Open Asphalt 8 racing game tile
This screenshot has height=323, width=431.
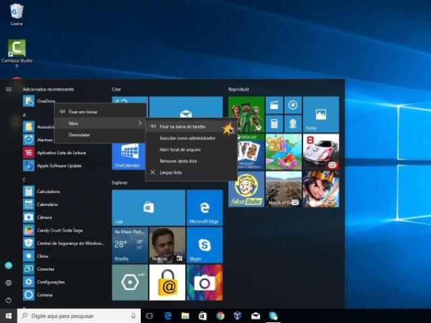[x=321, y=151]
